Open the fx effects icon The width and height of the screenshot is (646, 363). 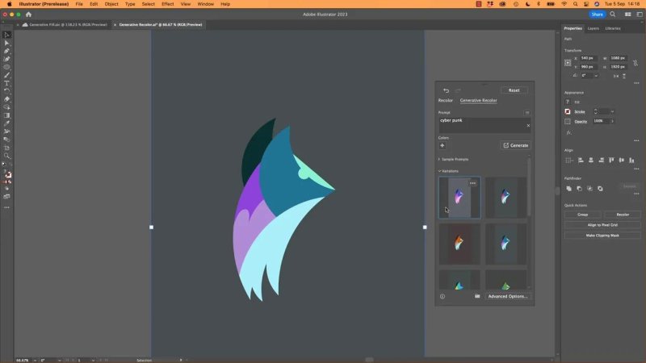tap(568, 132)
